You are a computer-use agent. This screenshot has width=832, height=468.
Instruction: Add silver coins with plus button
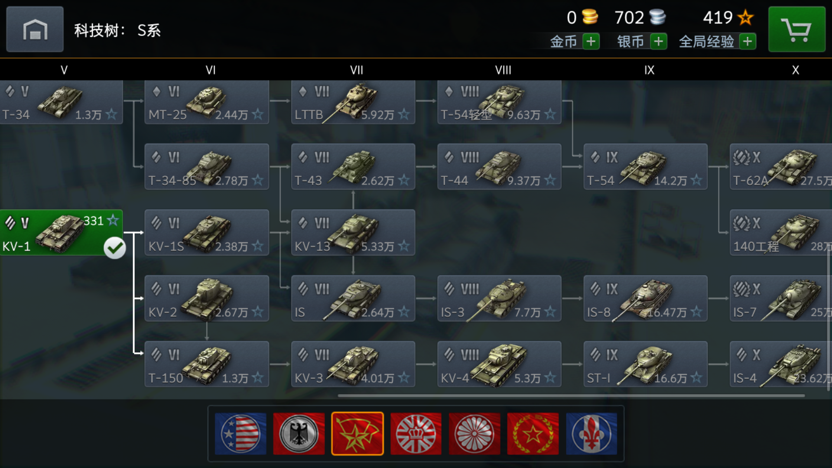pos(658,42)
